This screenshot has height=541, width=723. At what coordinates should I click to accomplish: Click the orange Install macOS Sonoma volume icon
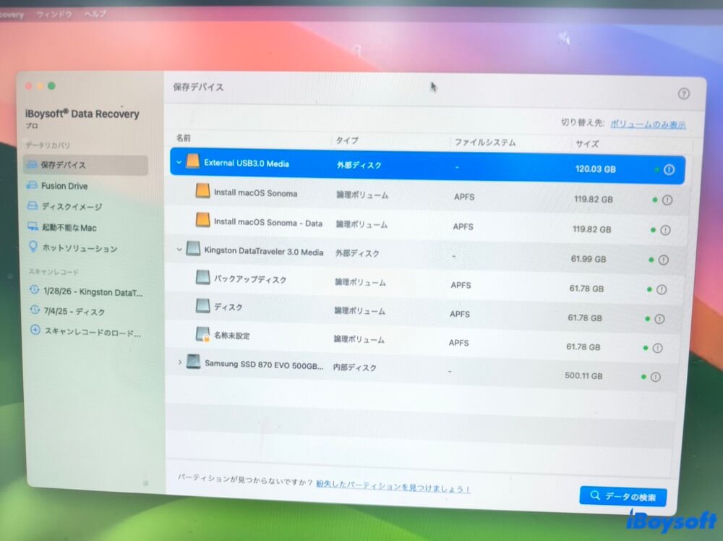tap(203, 192)
